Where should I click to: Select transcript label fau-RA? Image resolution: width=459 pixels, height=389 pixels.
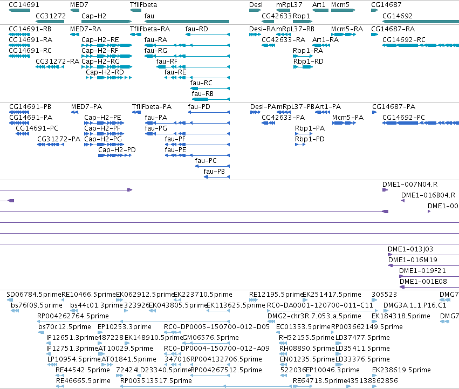(x=156, y=40)
